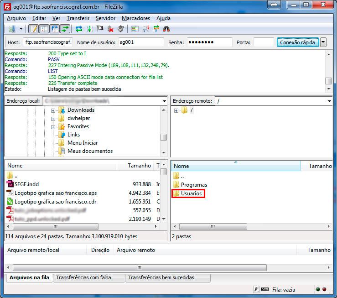Sort remote files by Tamanho column
The image size is (337, 298).
point(316,166)
